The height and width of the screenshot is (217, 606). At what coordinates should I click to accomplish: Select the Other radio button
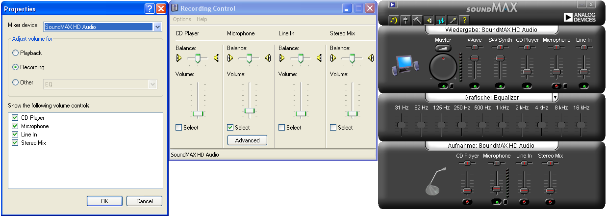click(x=16, y=82)
